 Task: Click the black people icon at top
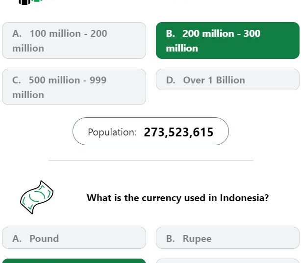[x=25, y=2]
